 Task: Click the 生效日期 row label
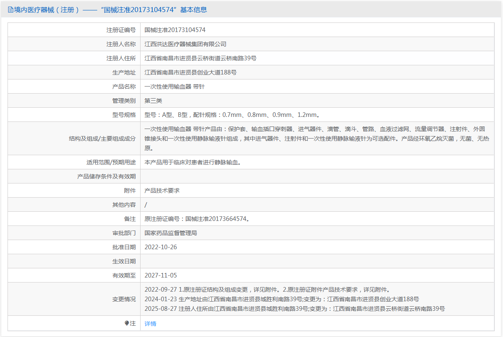click(x=124, y=261)
